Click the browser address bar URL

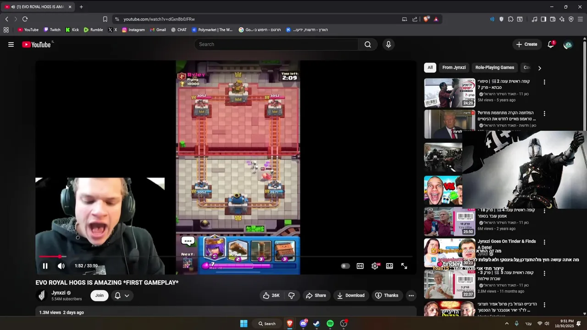tap(159, 19)
